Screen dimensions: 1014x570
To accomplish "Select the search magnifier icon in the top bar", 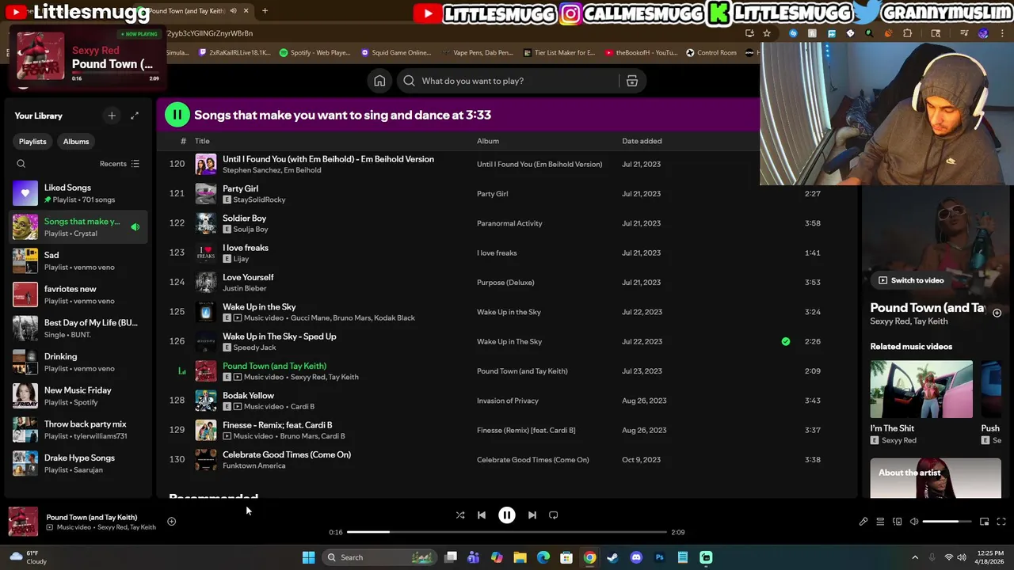I will 409,81.
